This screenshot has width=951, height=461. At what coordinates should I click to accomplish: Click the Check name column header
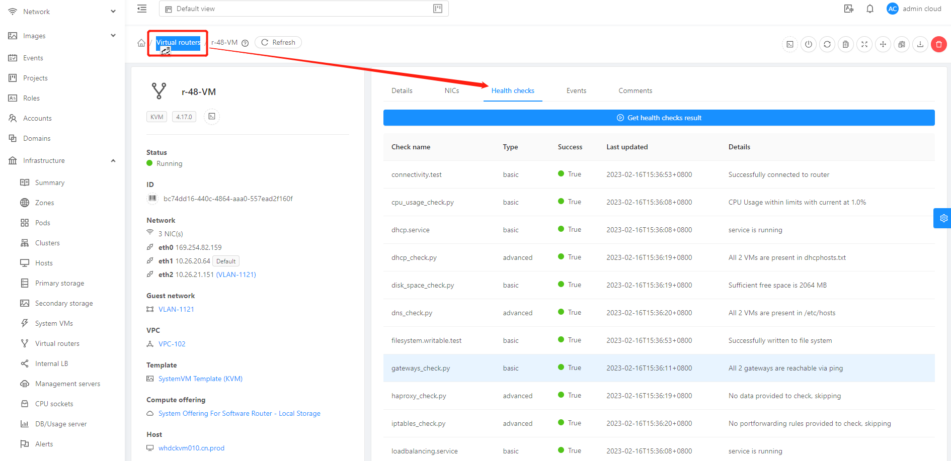[x=411, y=147]
